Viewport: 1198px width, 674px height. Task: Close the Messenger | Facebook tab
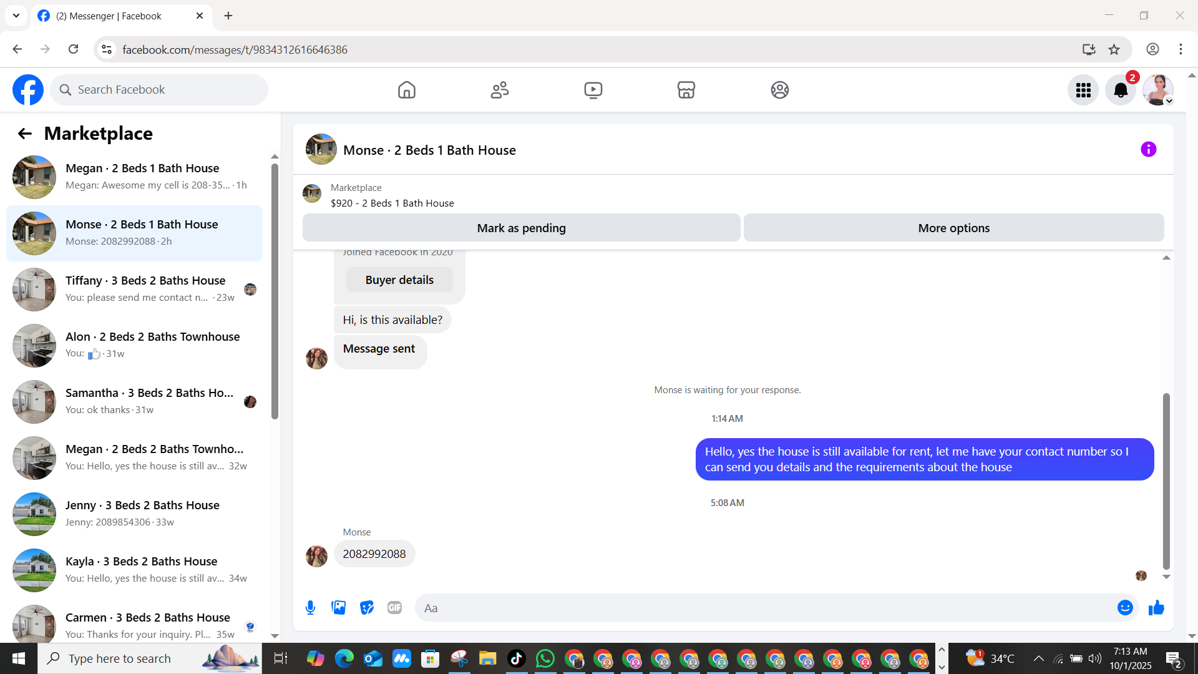point(200,16)
